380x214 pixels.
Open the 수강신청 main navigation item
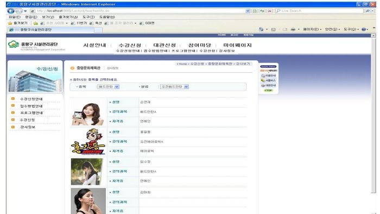tap(130, 45)
